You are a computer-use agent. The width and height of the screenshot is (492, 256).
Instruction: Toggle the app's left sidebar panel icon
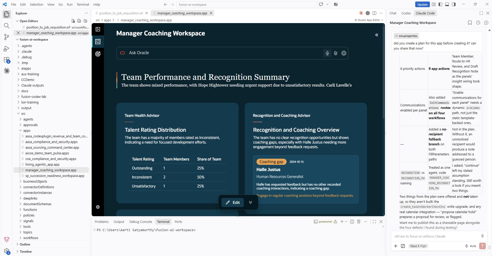(98, 29)
